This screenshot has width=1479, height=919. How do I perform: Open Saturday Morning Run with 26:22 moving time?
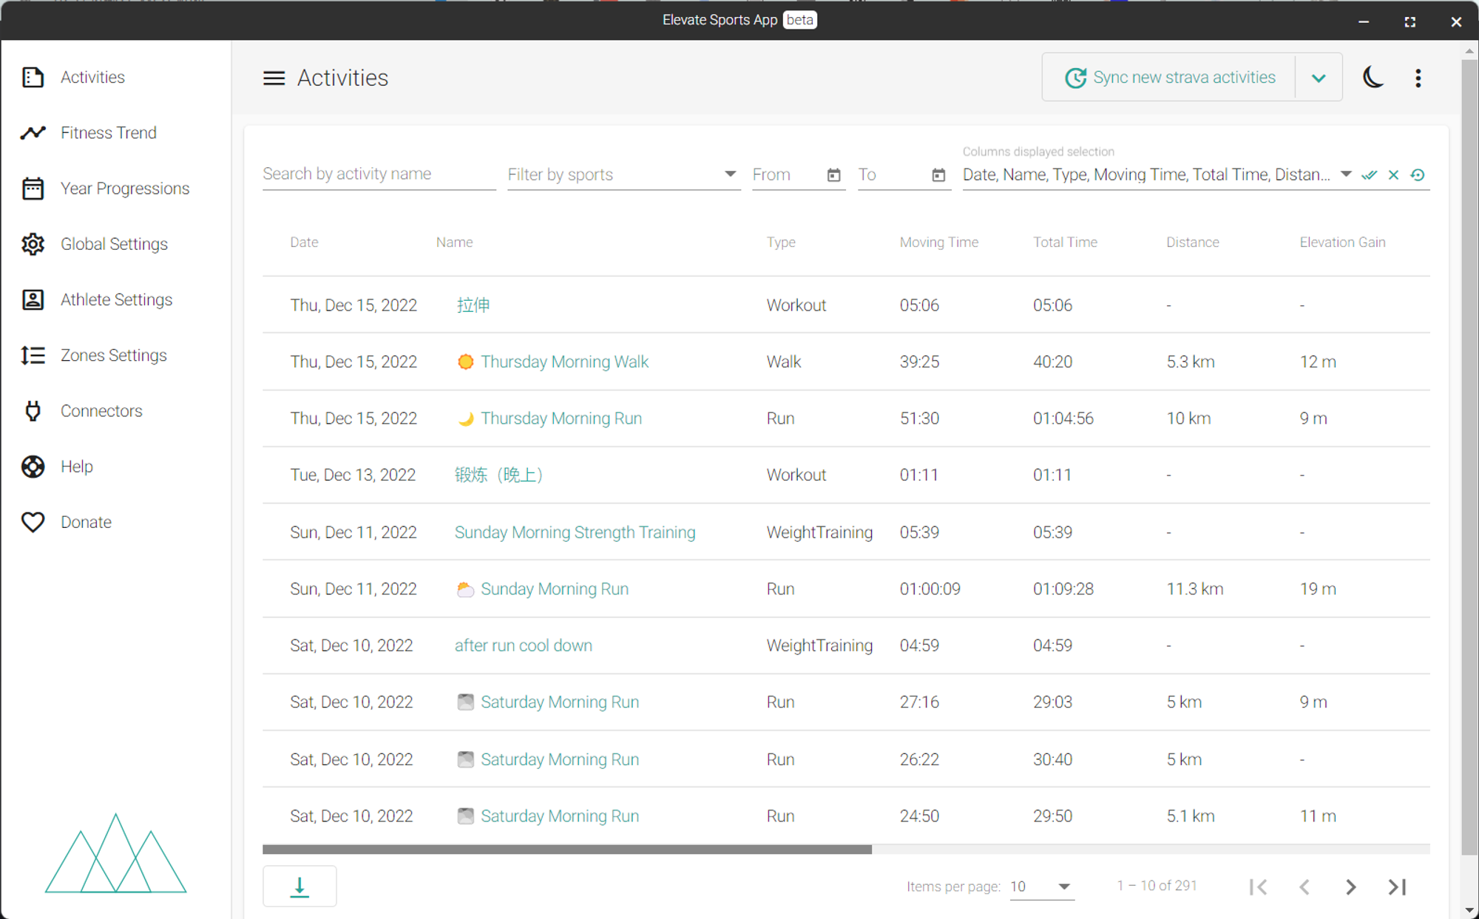(560, 759)
